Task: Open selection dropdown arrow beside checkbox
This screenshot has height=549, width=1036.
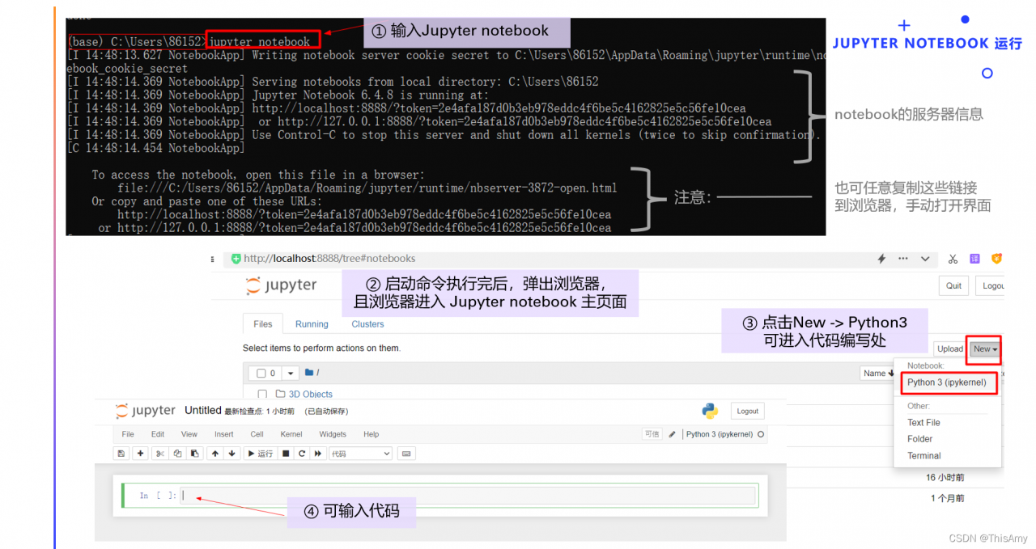Action: pyautogui.click(x=291, y=374)
